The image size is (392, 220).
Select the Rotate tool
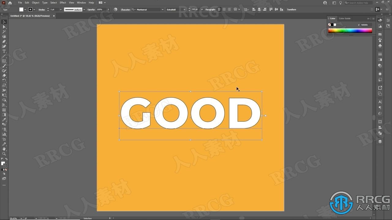(4, 80)
